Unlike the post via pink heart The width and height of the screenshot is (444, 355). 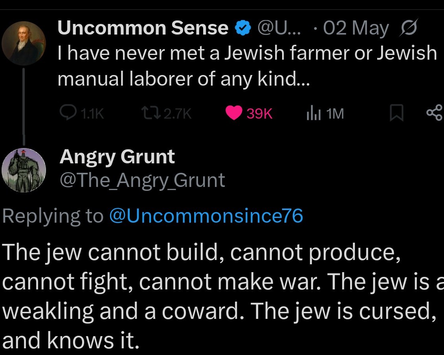(234, 113)
